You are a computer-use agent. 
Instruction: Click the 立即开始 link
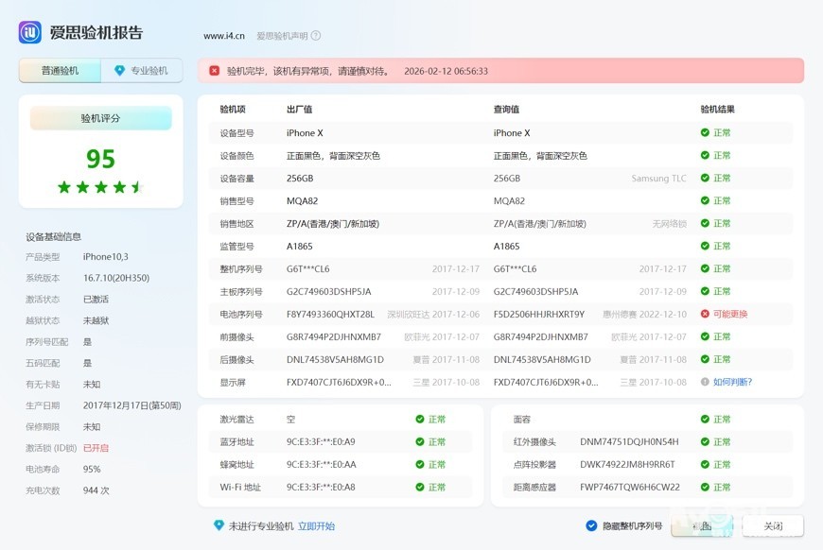tap(316, 526)
